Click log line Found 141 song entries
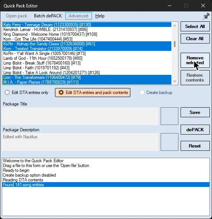The width and height of the screenshot is (212, 219). [x=106, y=185]
